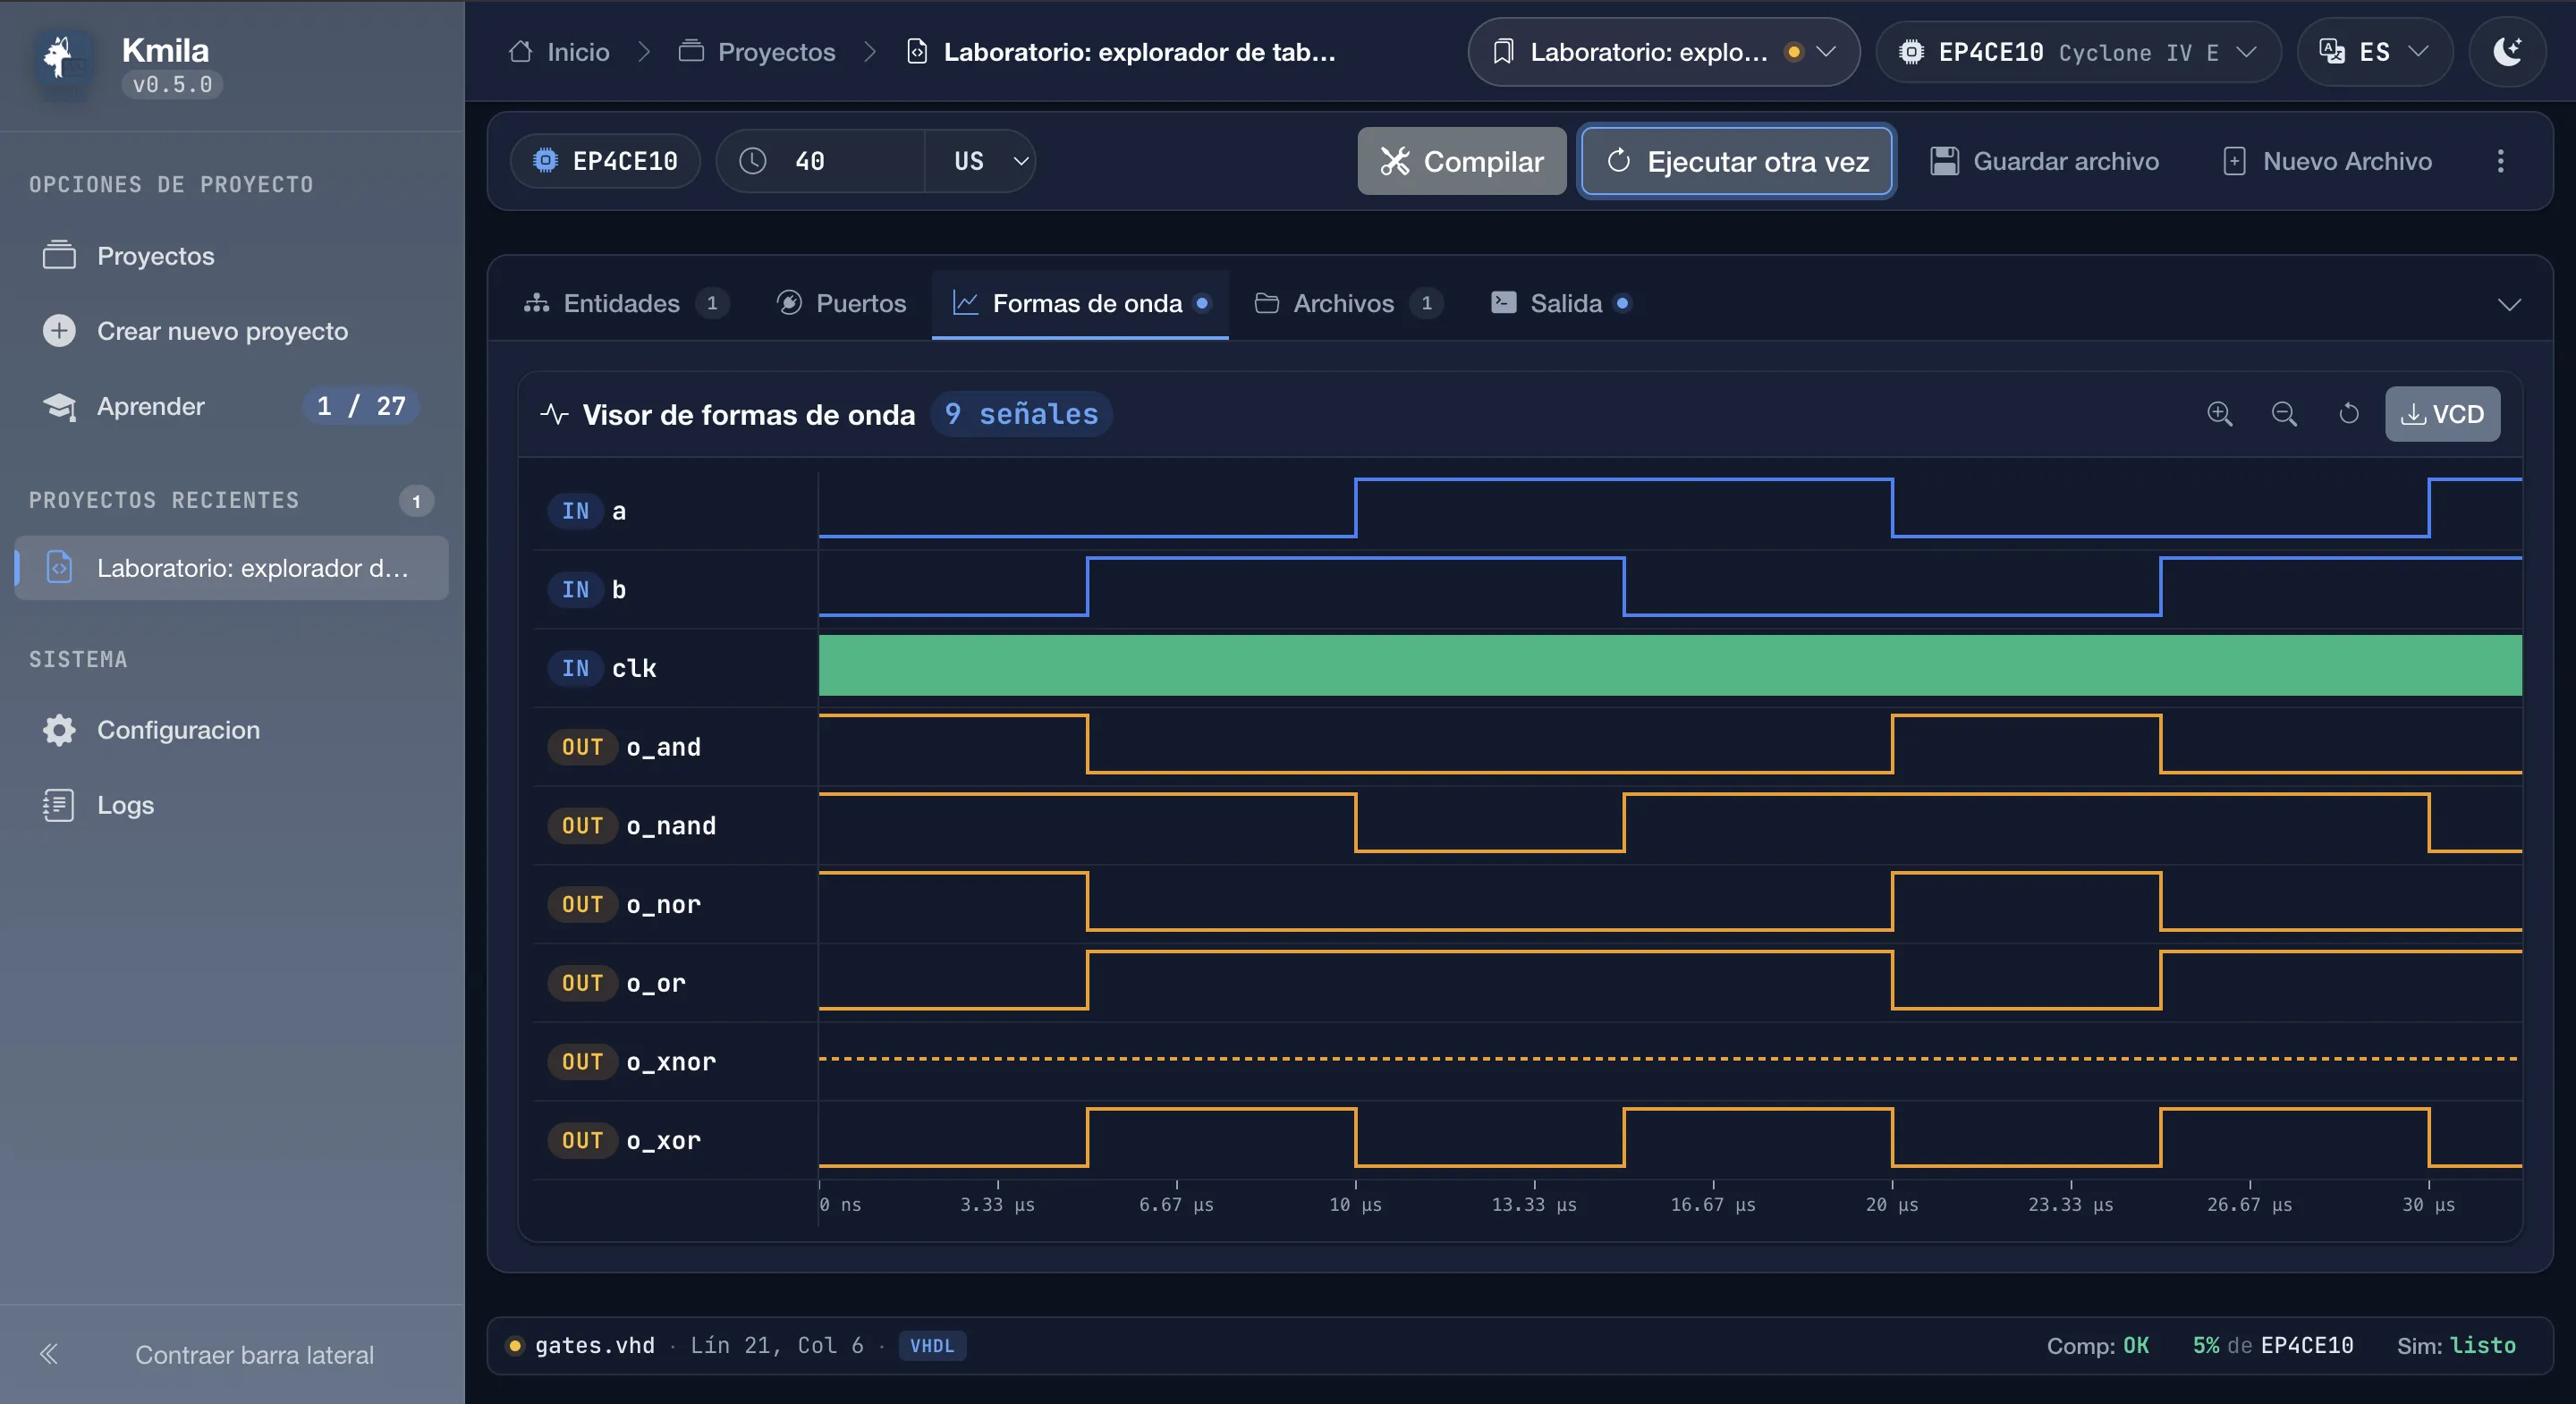Click the Laboratorio breadcrumb title

pyautogui.click(x=1120, y=52)
